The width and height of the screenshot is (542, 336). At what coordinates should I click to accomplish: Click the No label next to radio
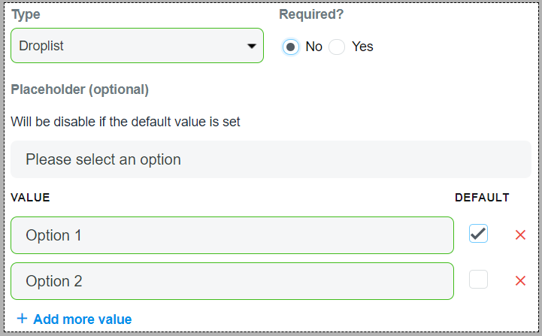313,47
